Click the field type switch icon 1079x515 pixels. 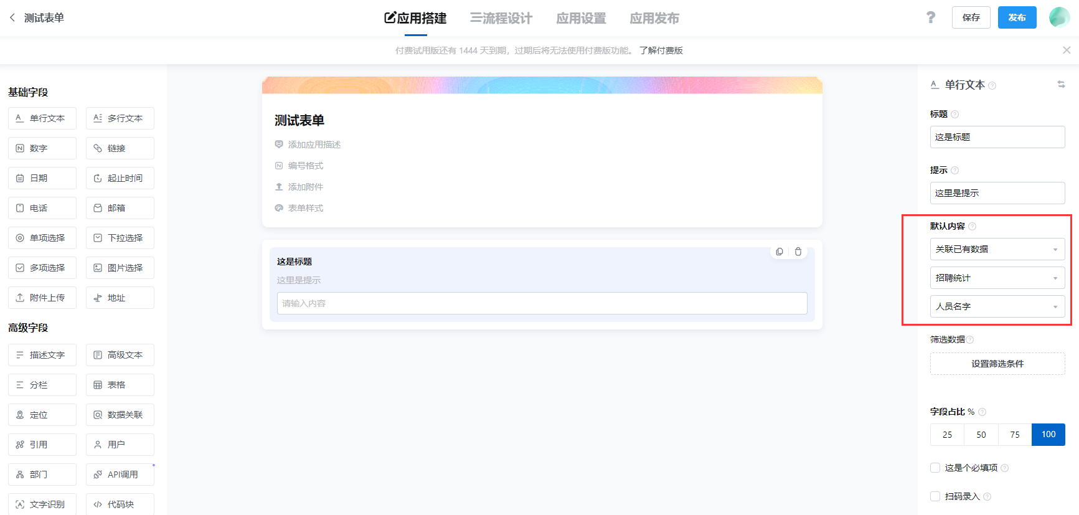click(x=1061, y=84)
